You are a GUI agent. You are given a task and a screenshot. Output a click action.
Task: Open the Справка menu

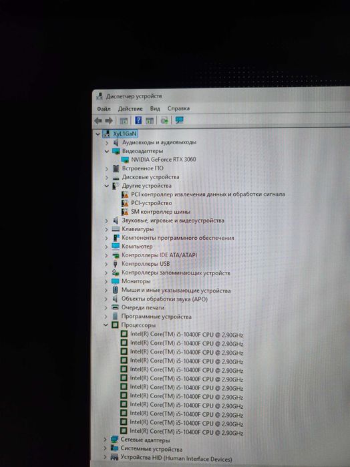click(178, 108)
